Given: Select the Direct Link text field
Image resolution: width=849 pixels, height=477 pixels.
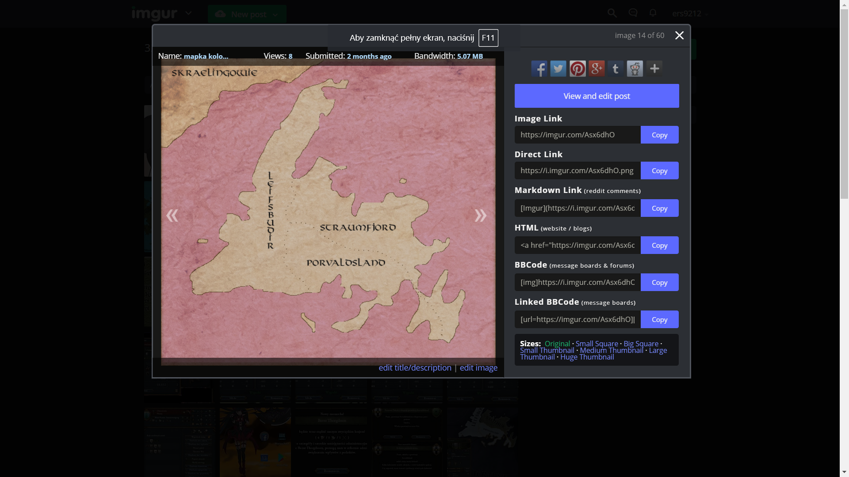Looking at the screenshot, I should pos(577,170).
